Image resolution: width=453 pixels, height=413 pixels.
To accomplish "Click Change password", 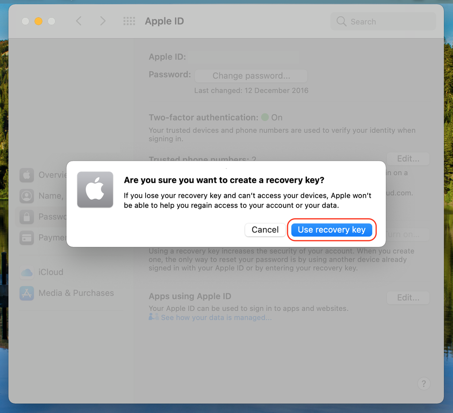I will [x=250, y=76].
